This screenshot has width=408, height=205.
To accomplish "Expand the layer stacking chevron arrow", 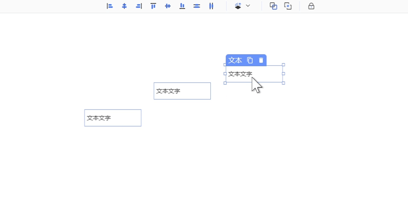I will point(248,6).
